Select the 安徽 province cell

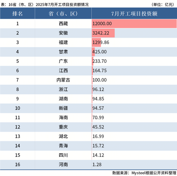63,33
